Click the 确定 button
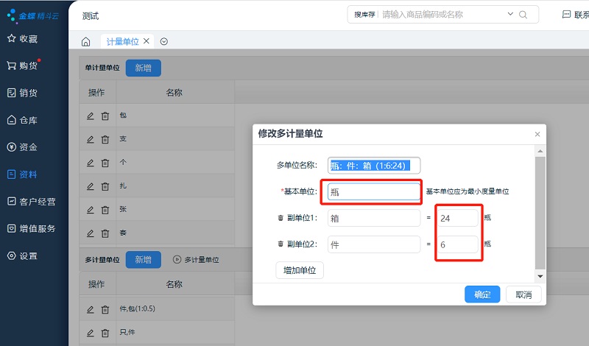 click(x=482, y=294)
